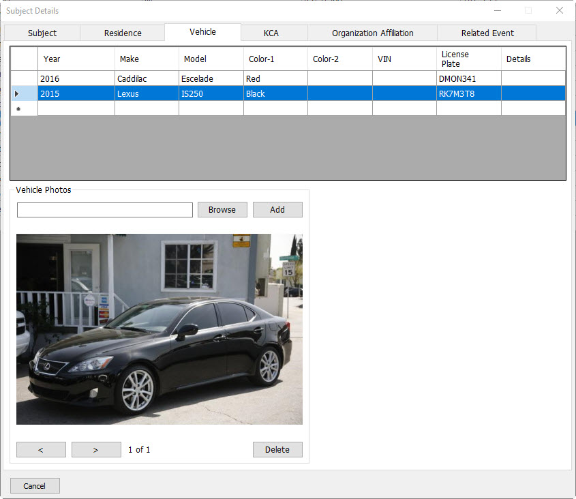Cancel the Subject Details dialog
576x499 pixels.
[35, 486]
